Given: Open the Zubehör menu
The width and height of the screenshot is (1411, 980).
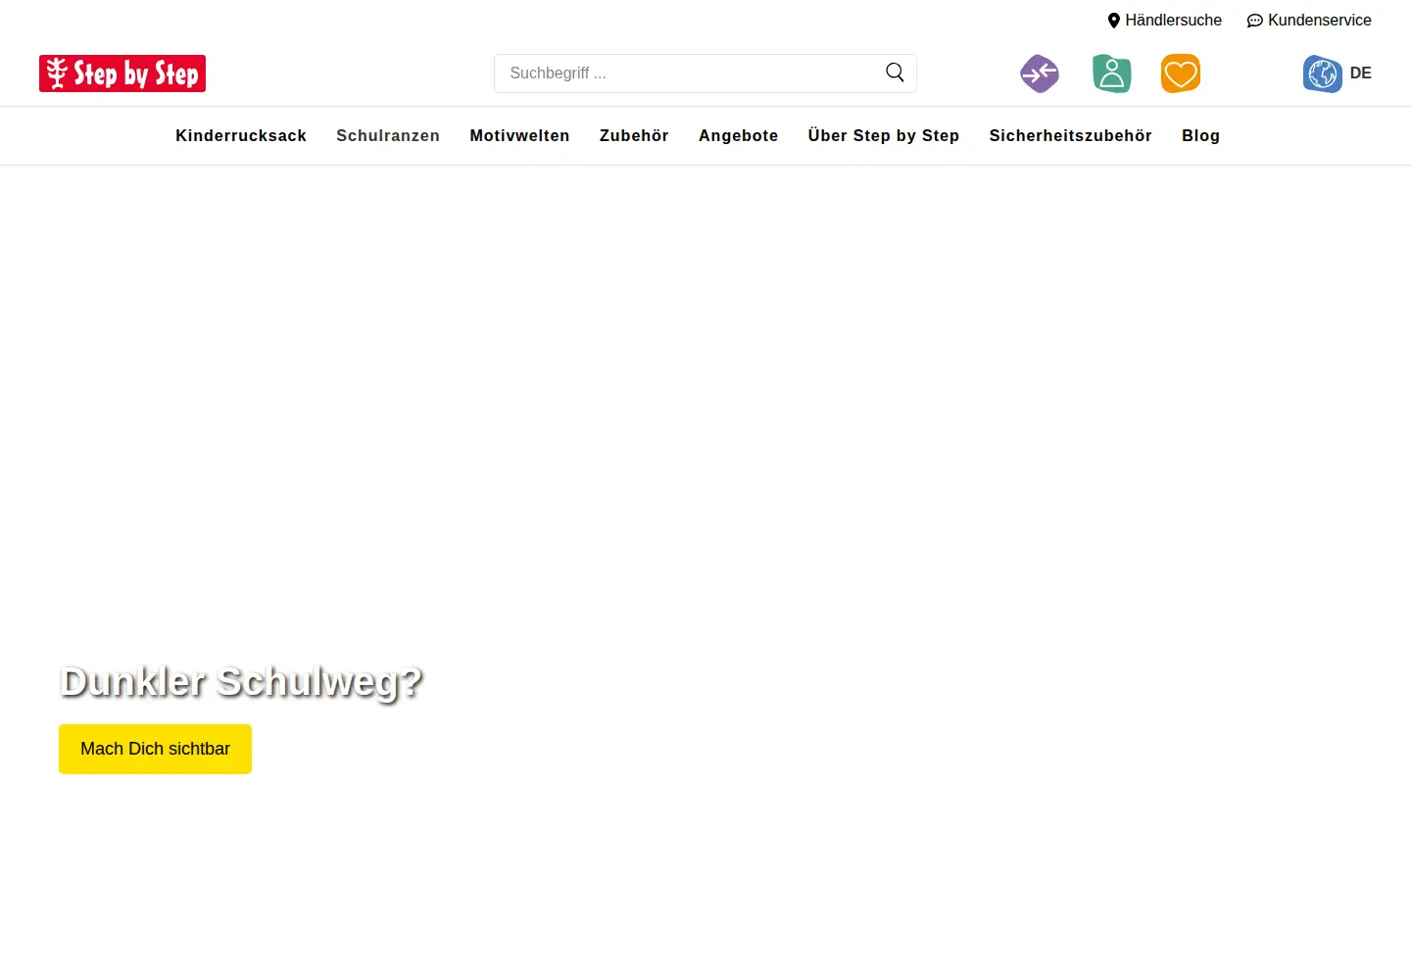Looking at the screenshot, I should (634, 135).
